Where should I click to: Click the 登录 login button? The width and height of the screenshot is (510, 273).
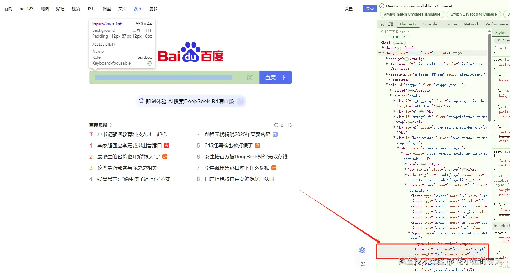tap(369, 9)
